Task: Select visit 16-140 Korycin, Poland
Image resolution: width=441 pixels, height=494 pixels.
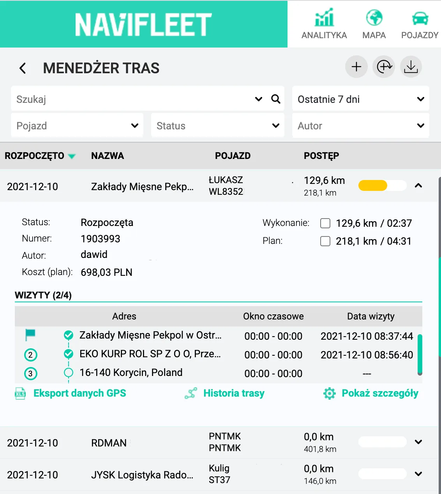Action: click(x=131, y=372)
